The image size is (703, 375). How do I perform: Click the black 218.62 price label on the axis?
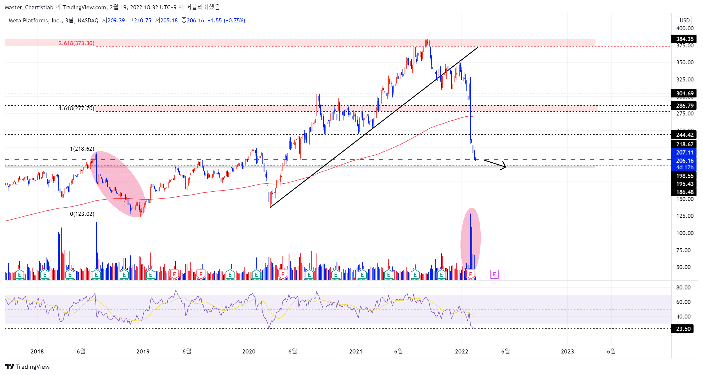pyautogui.click(x=684, y=144)
